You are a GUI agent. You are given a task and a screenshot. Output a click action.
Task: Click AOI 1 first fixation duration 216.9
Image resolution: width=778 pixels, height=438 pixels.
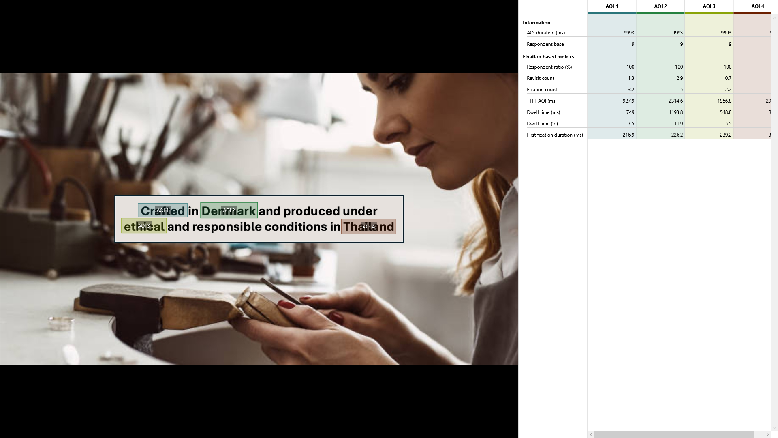click(628, 135)
